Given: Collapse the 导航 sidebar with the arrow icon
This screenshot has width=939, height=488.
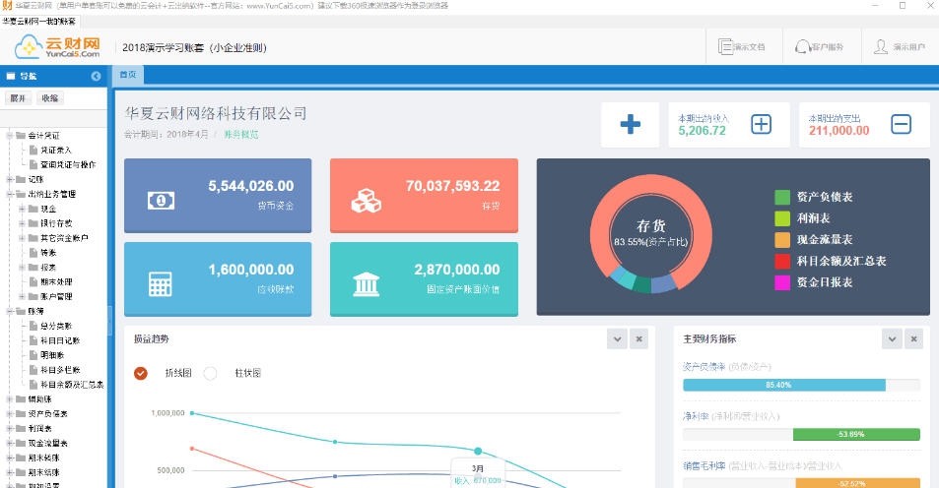Looking at the screenshot, I should pyautogui.click(x=96, y=76).
